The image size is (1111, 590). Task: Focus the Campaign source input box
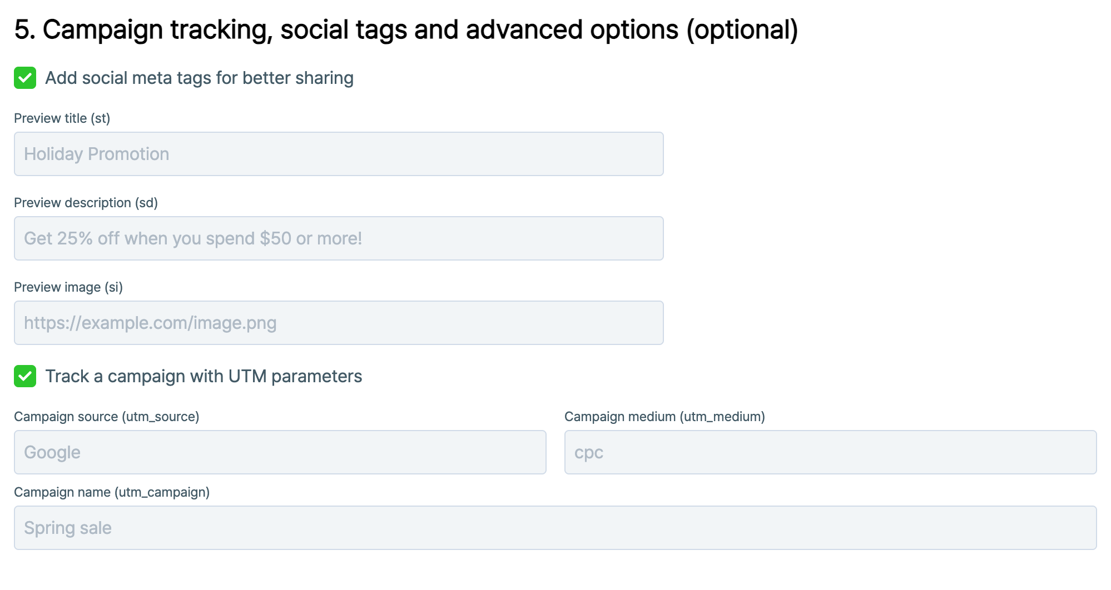tap(280, 452)
